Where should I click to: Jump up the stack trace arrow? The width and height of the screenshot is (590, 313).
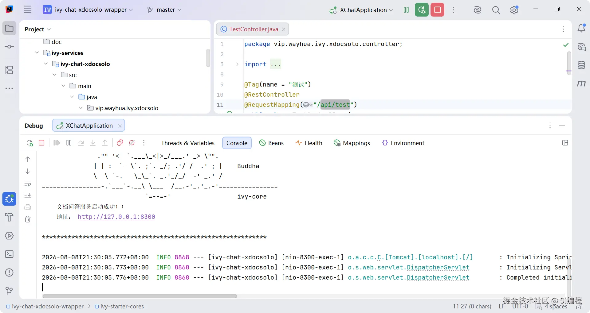point(28,159)
